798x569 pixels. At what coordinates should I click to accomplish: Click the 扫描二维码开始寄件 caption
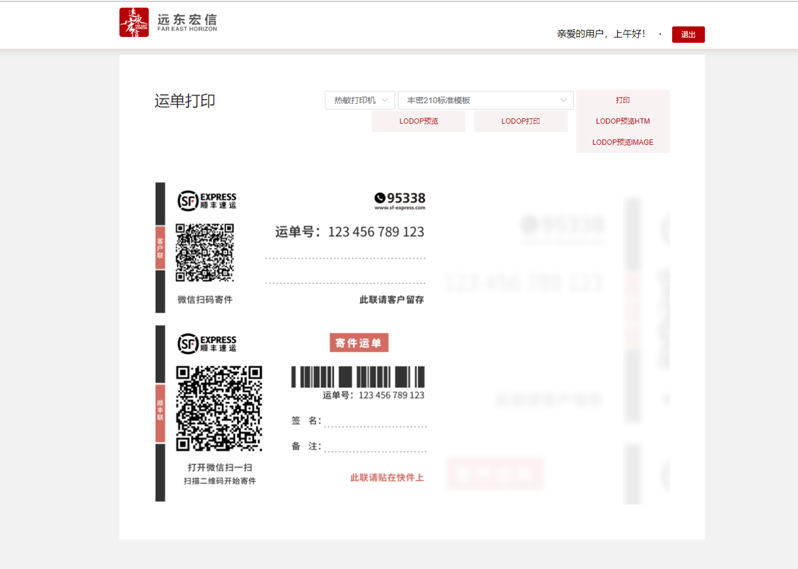tap(220, 481)
